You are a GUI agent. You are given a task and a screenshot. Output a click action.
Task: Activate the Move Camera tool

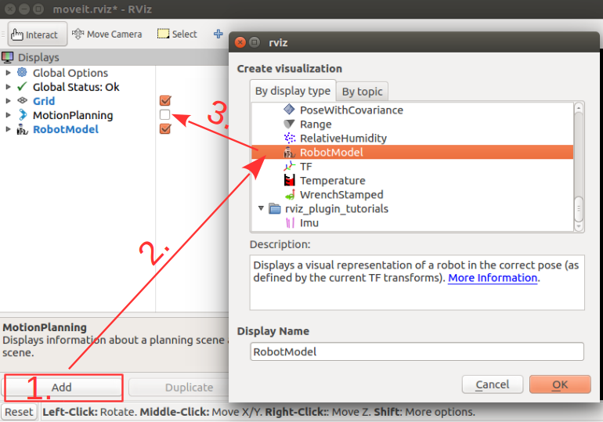click(107, 34)
